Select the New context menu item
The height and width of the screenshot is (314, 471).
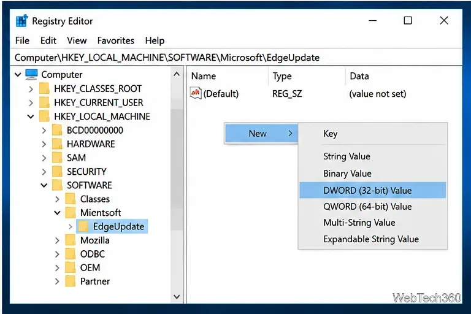pyautogui.click(x=261, y=133)
